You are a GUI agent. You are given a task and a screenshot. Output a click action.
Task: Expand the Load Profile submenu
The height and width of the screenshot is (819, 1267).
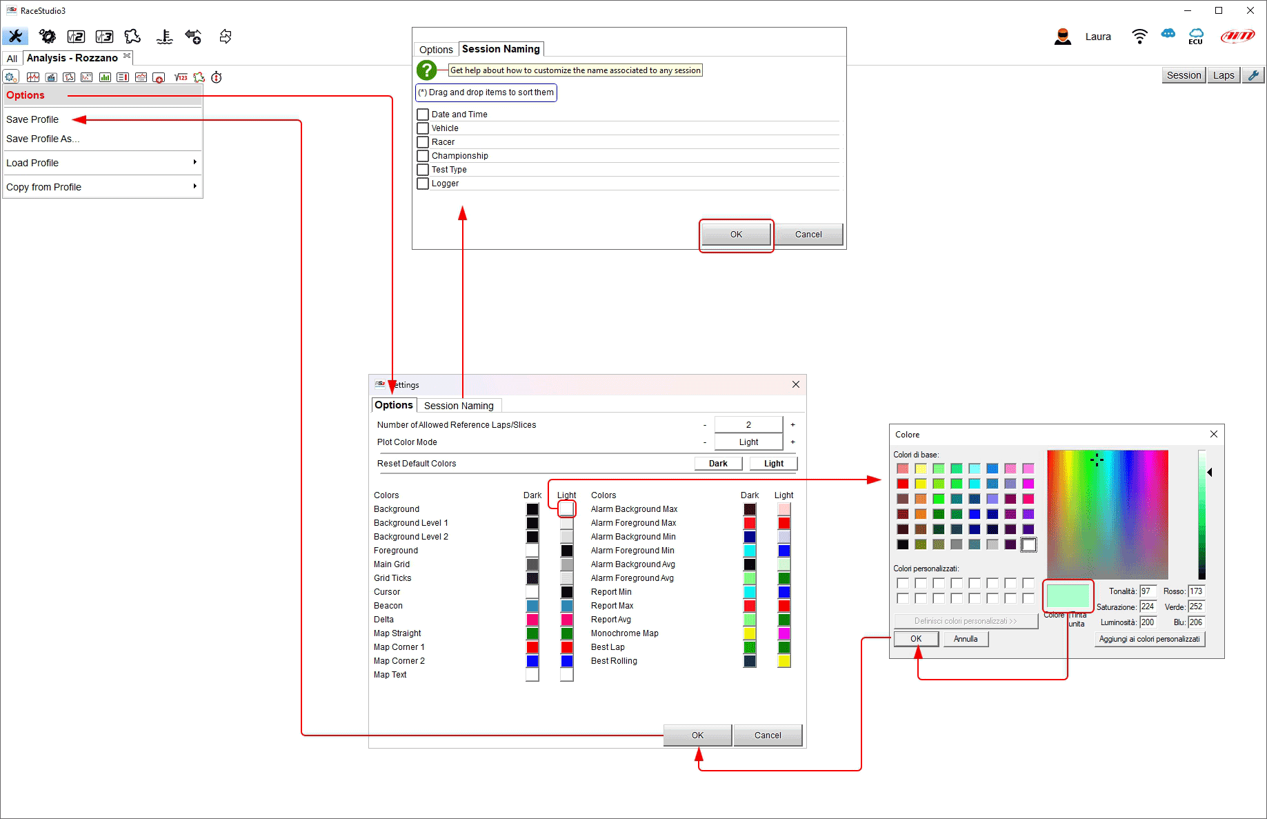coord(102,163)
